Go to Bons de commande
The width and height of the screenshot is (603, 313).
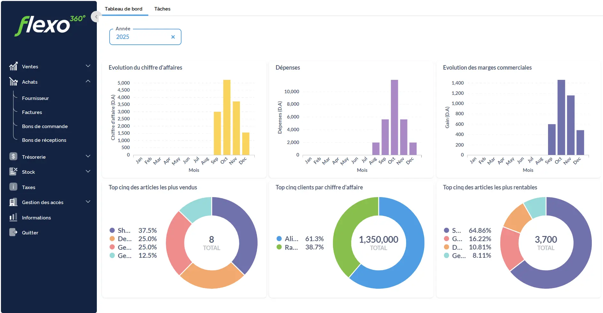coord(45,126)
